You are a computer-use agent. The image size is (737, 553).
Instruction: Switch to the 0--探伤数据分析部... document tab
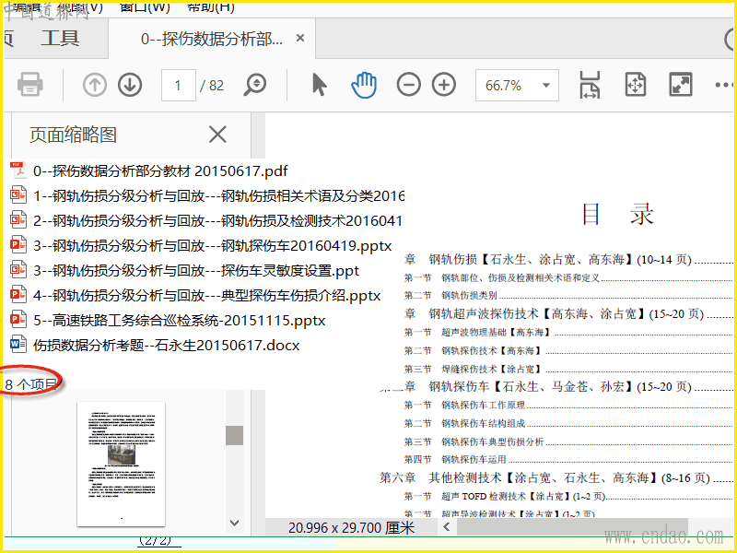[x=212, y=39]
